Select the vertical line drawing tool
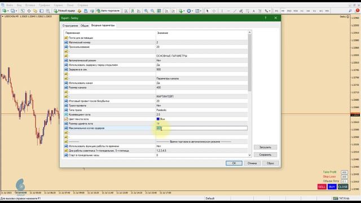 [222, 11]
